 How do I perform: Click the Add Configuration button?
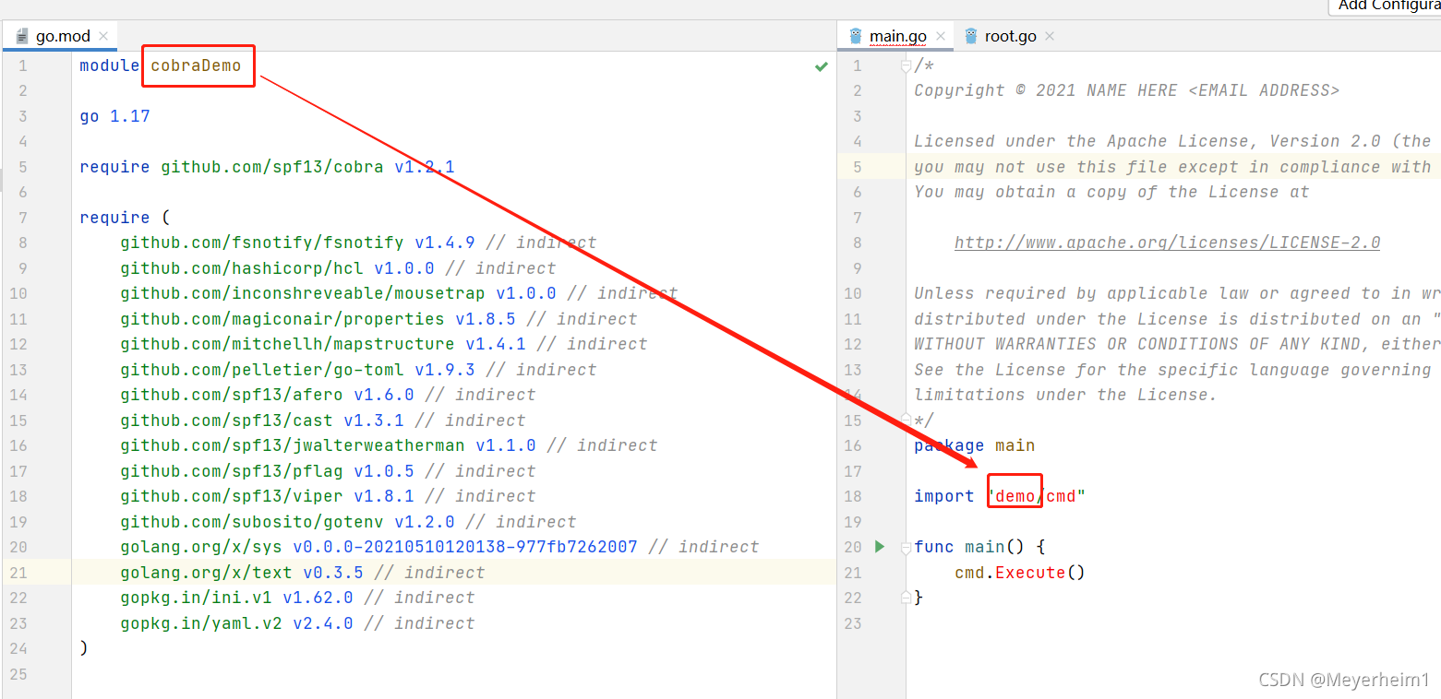(1385, 6)
